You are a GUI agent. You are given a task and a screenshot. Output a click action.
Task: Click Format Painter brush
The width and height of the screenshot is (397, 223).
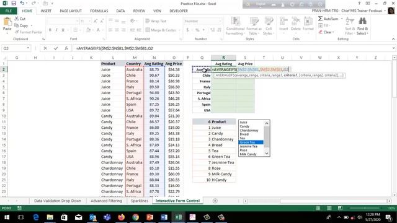29,32
